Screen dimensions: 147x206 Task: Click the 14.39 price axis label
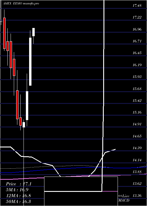137,148
